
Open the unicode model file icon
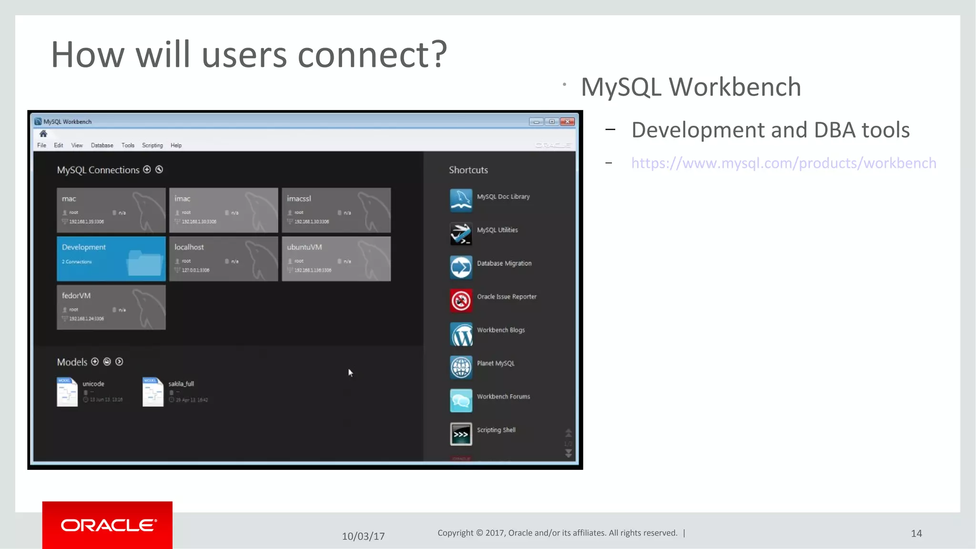tap(67, 392)
